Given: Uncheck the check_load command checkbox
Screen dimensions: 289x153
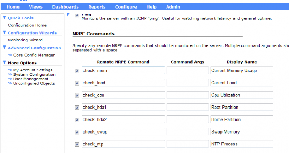Looking at the screenshot, I should pos(77,83).
